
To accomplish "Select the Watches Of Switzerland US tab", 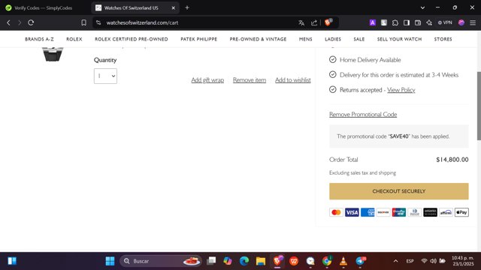I will (x=132, y=8).
